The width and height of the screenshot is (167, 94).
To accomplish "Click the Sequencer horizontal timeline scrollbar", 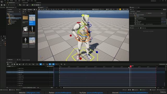I will click(110, 88).
